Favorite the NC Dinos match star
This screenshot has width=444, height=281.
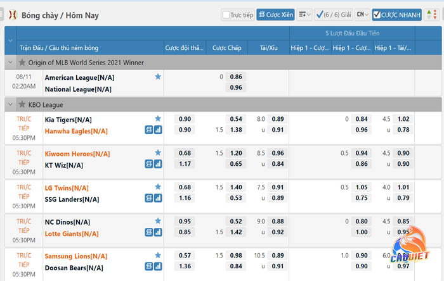point(158,221)
